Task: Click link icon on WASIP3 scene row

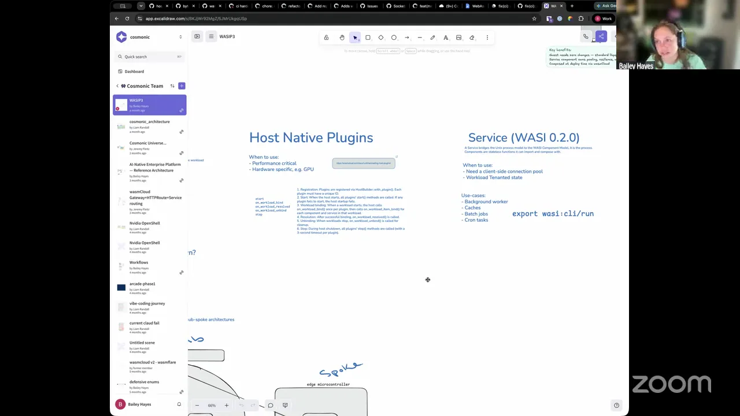Action: 182,110
